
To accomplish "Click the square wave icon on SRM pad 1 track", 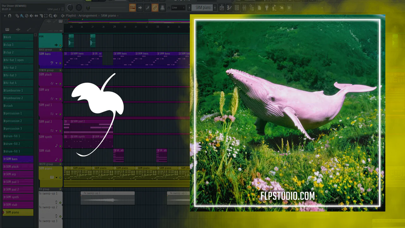I will coord(52,114).
